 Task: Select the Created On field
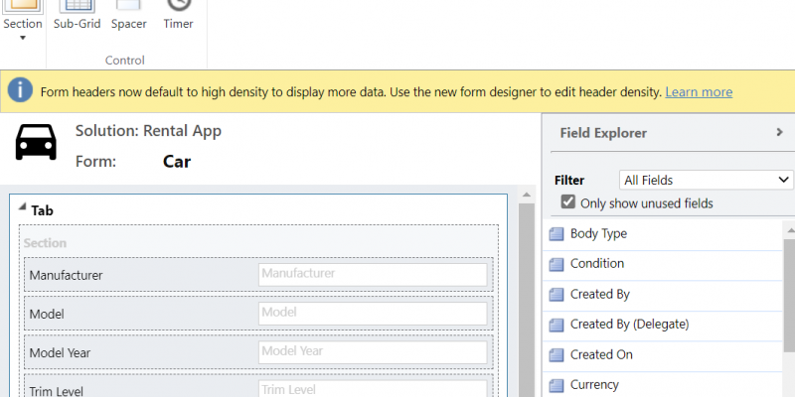(x=663, y=355)
